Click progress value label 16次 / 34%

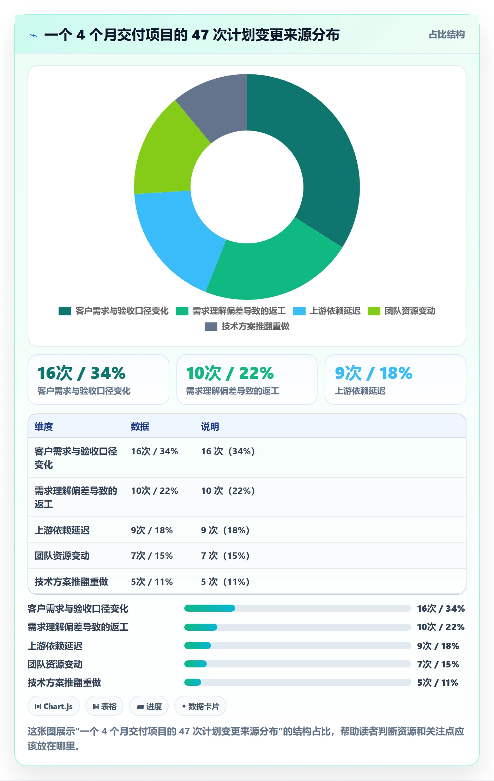(441, 609)
